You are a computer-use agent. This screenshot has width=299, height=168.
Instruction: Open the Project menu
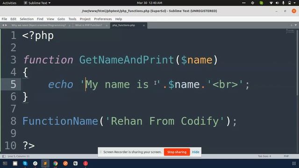pos(85,19)
